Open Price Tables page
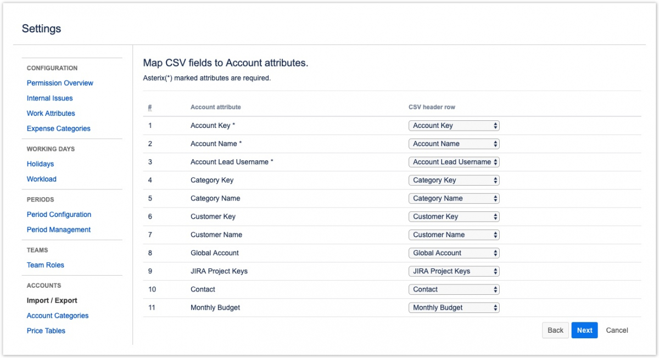This screenshot has height=358, width=659. pyautogui.click(x=46, y=331)
